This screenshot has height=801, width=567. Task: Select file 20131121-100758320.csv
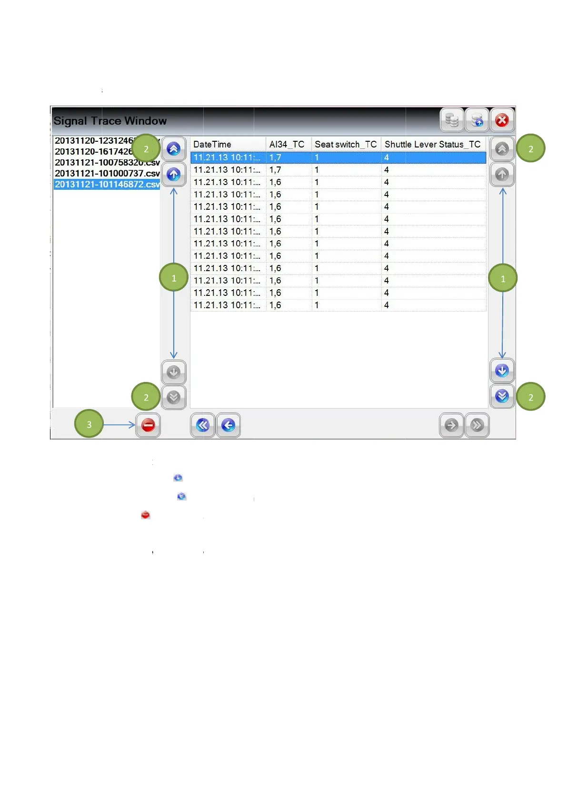pyautogui.click(x=107, y=162)
